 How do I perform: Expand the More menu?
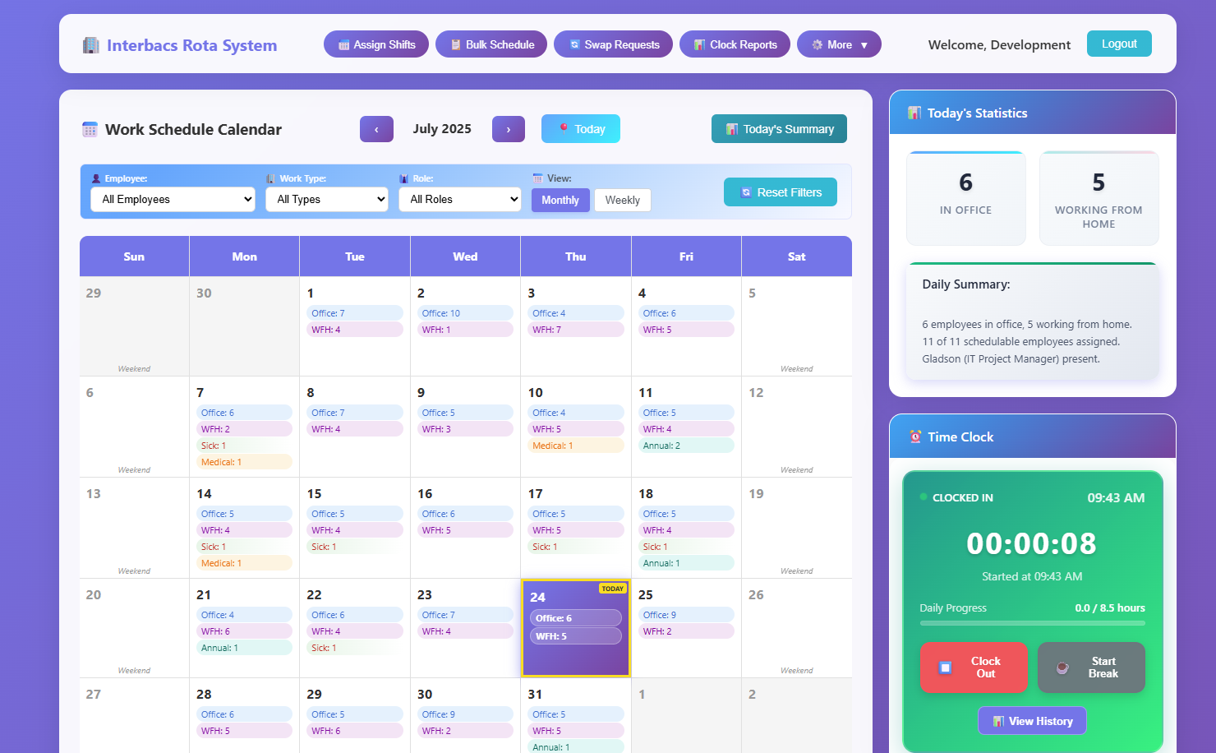839,44
